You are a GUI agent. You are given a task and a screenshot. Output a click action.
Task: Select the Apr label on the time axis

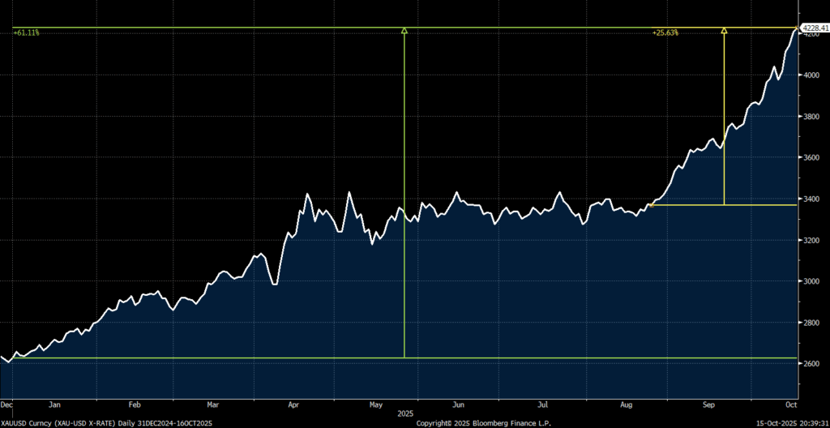point(293,404)
